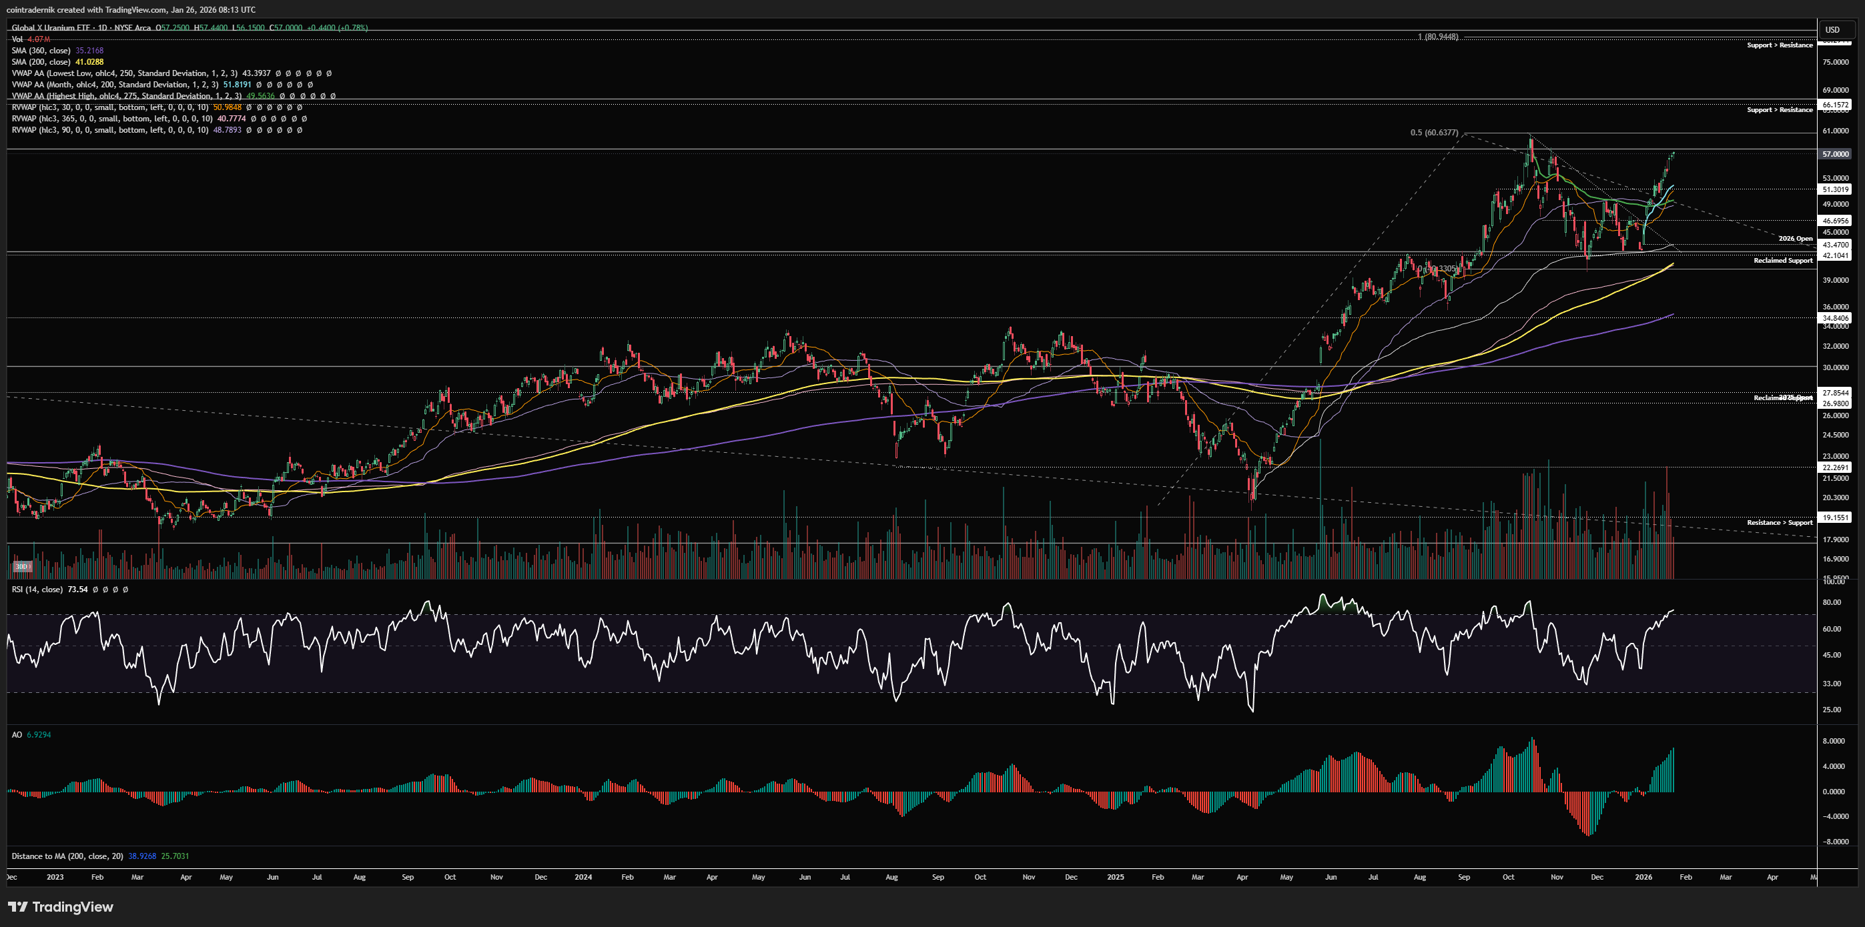The image size is (1865, 927).
Task: Click the Global X Uranium ETF symbol title
Action: 51,27
